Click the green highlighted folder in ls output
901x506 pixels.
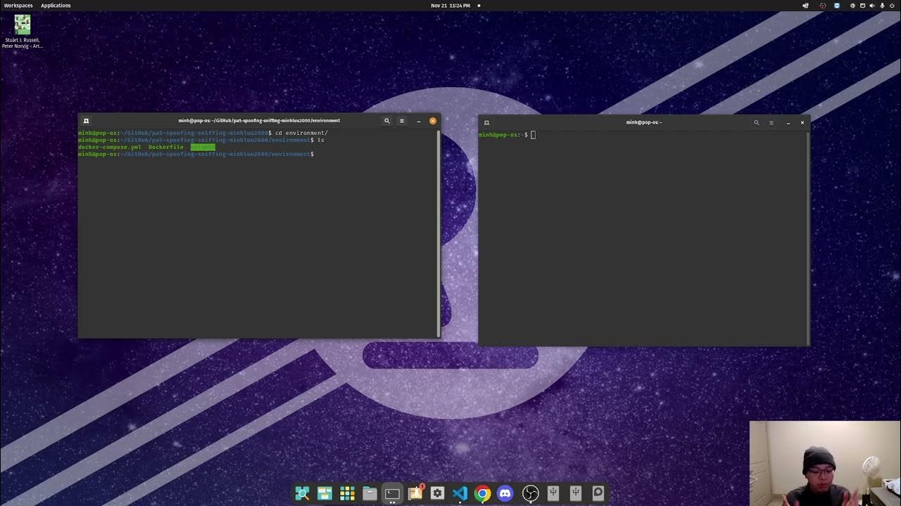(203, 147)
